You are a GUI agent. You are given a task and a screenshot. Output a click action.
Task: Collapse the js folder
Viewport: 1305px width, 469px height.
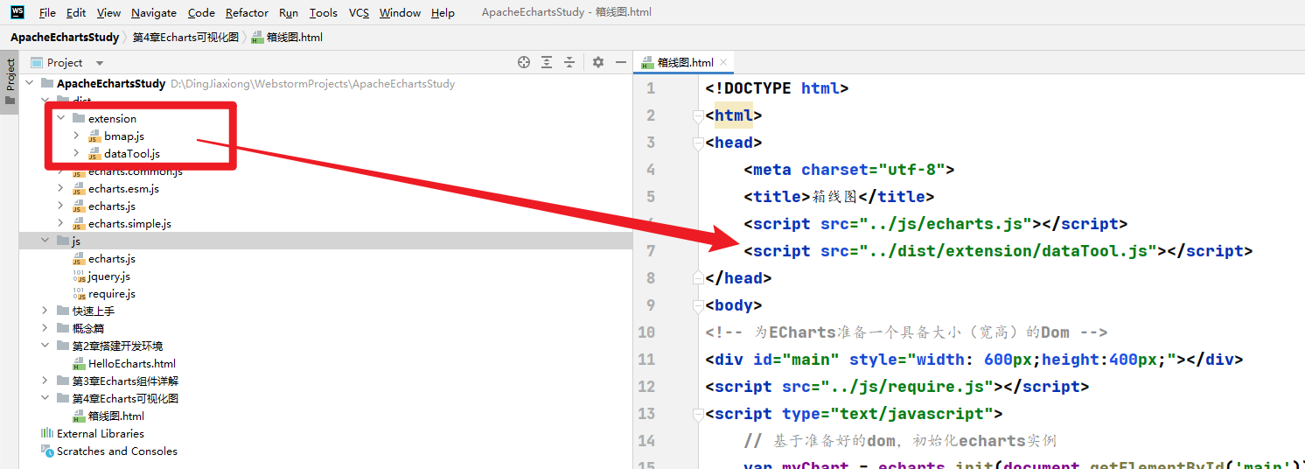[45, 241]
